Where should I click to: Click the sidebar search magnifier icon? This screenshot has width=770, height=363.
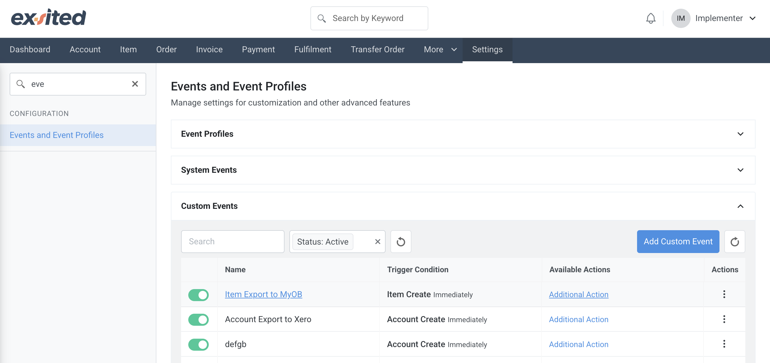click(x=20, y=84)
